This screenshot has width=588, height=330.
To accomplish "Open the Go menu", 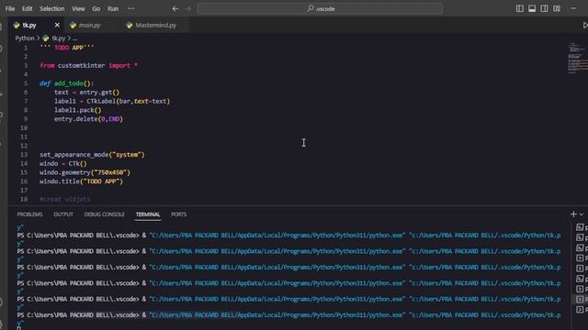I will (x=96, y=8).
